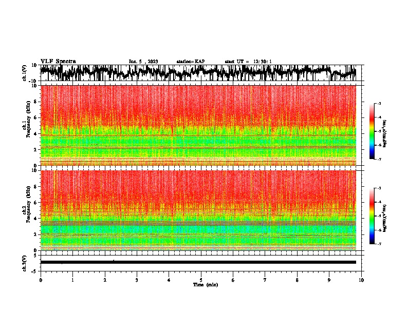Click the ch.2 colorbar unit label log(PSD)
This screenshot has width=407, height=314.
pyautogui.click(x=385, y=218)
